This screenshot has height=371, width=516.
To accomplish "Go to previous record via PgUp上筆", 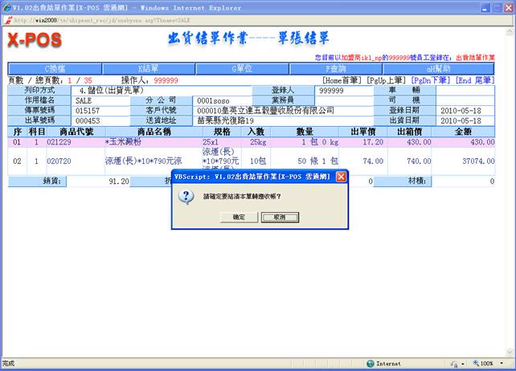I will pyautogui.click(x=387, y=80).
